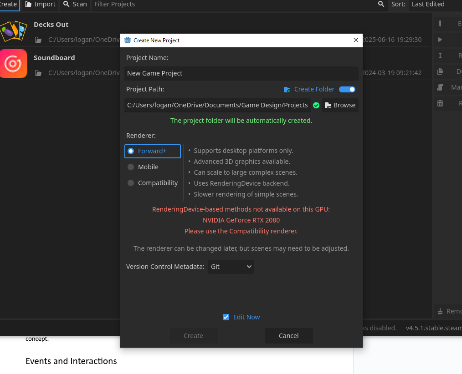The height and width of the screenshot is (374, 462).
Task: Open Version Control Metadata Git dropdown
Action: tap(231, 267)
